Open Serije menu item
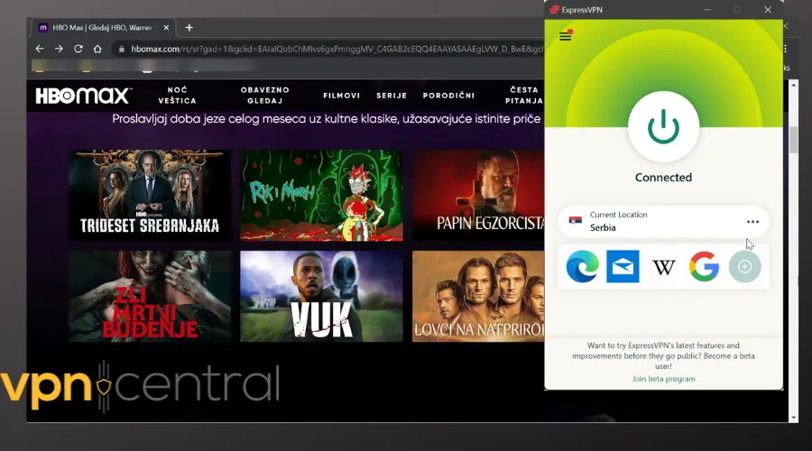 click(x=392, y=96)
